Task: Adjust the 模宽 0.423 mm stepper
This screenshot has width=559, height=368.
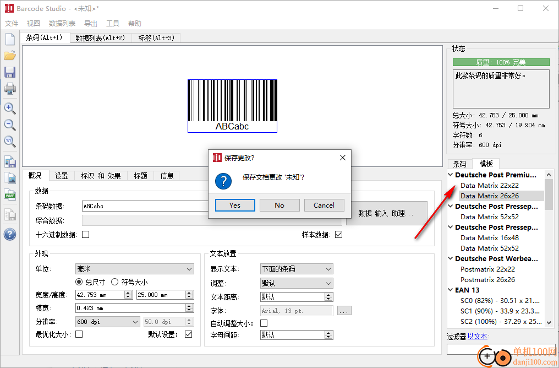Action: pyautogui.click(x=189, y=308)
